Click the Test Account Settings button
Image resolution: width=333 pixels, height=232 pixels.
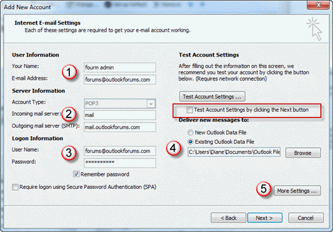212,97
